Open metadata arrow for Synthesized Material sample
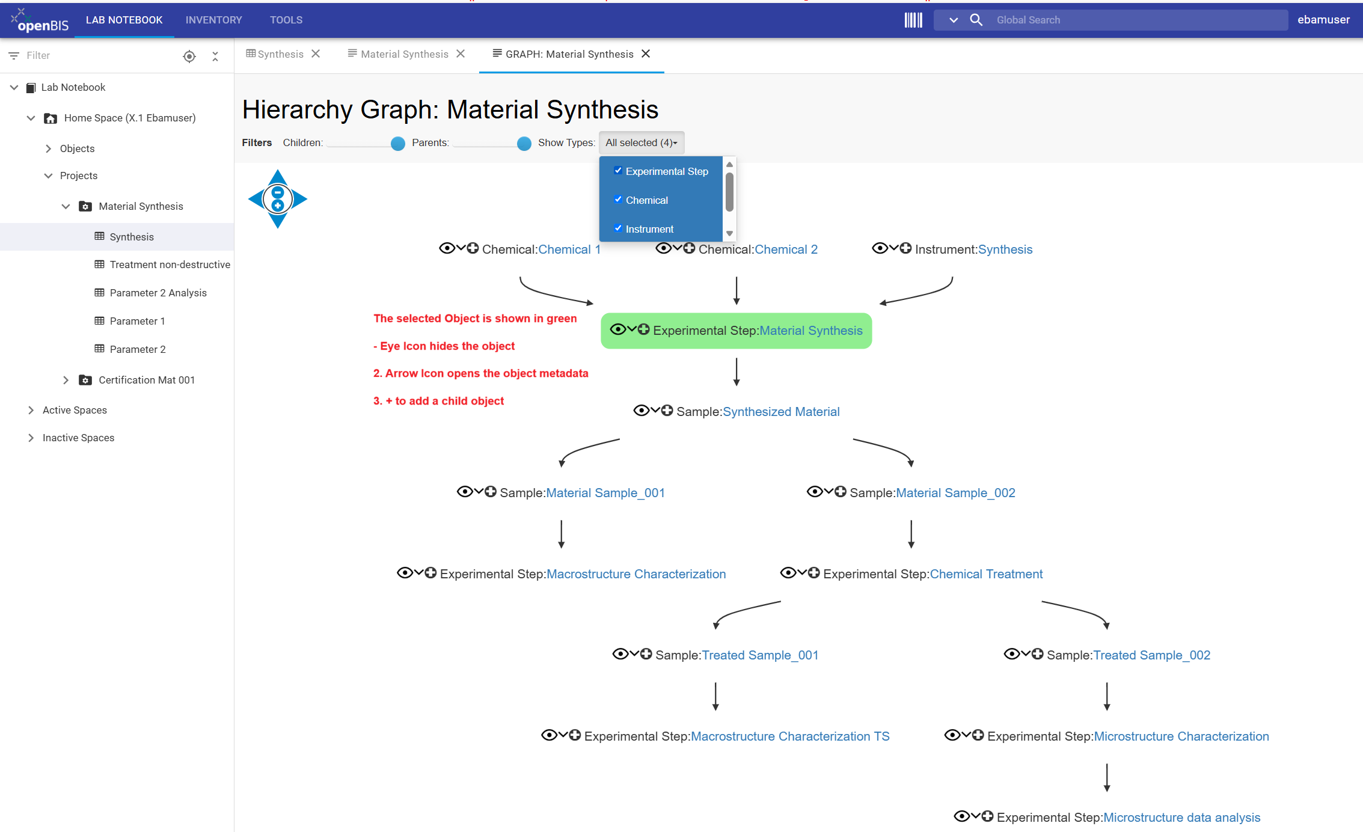 point(655,411)
